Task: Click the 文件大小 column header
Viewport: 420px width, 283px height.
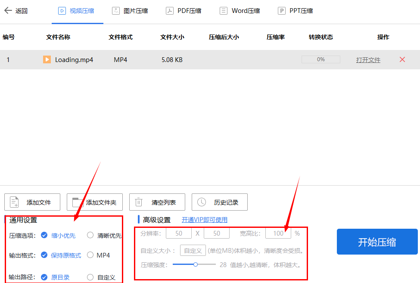Action: (172, 37)
